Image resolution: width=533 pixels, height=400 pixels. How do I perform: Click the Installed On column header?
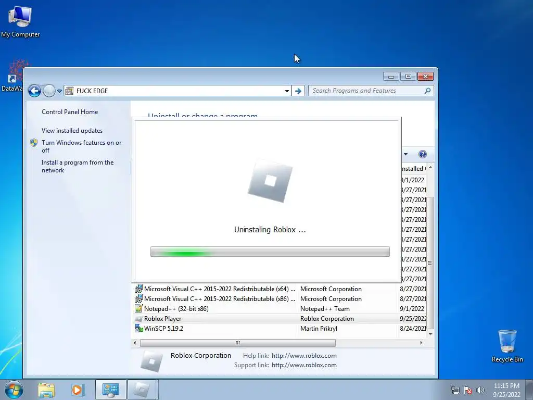[413, 168]
